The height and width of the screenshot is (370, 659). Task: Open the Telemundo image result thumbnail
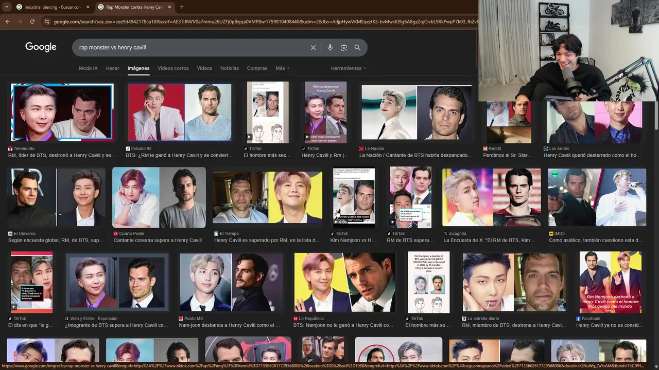(x=62, y=112)
